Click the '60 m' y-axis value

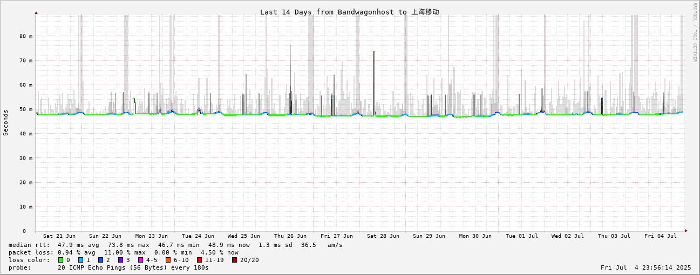pyautogui.click(x=26, y=85)
